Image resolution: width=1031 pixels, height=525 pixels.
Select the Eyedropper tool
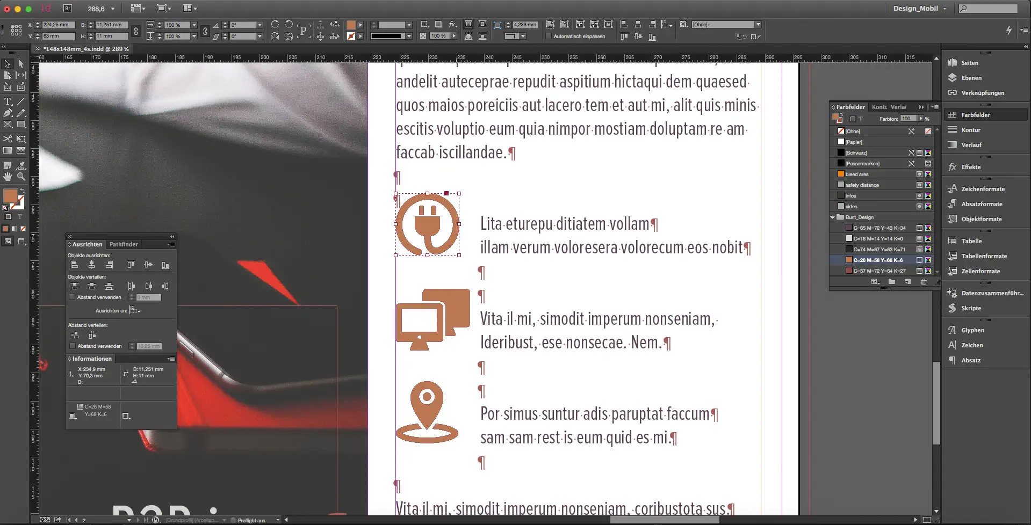[21, 166]
